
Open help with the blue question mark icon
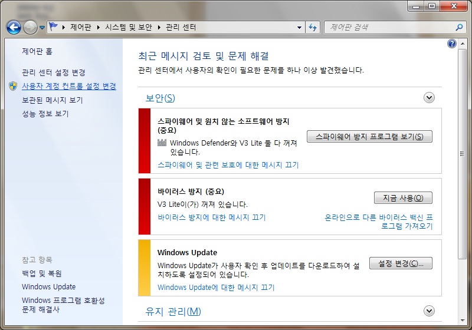click(452, 44)
